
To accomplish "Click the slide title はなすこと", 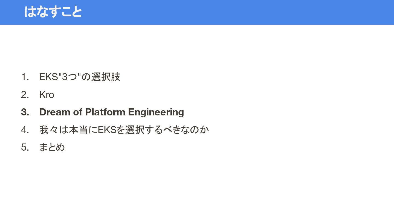I will [53, 12].
